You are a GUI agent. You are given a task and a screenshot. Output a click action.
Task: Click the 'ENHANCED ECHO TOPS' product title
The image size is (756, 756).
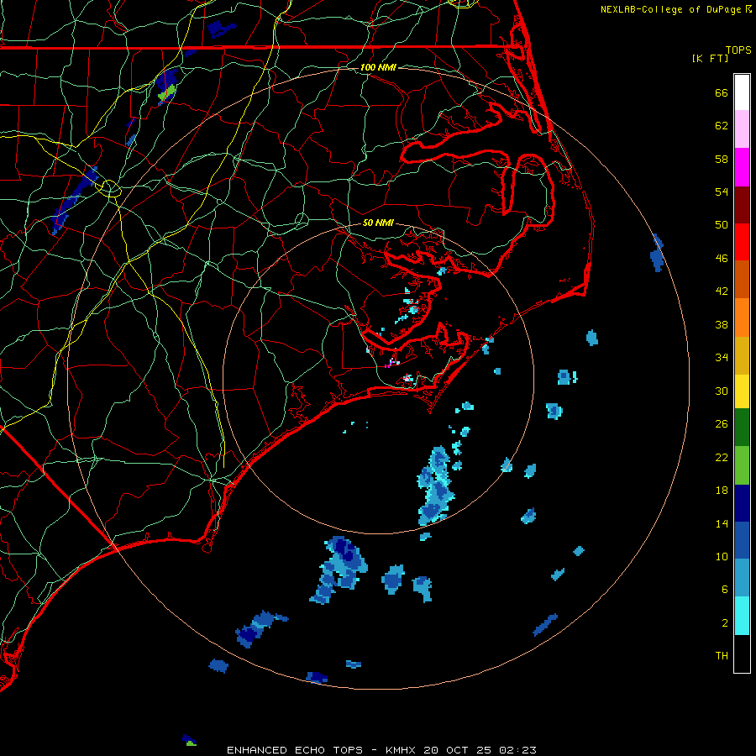click(x=295, y=750)
